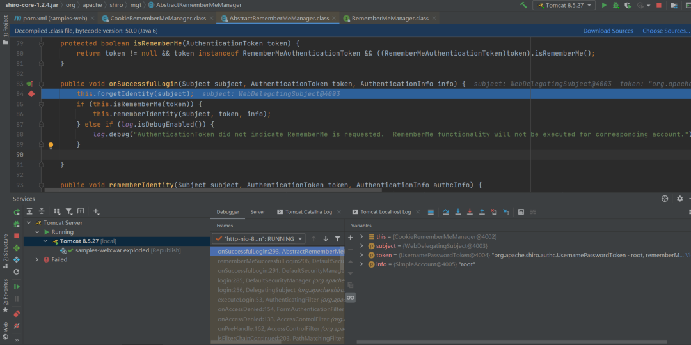
Task: Expand the 'subject' variable
Action: pyautogui.click(x=361, y=246)
